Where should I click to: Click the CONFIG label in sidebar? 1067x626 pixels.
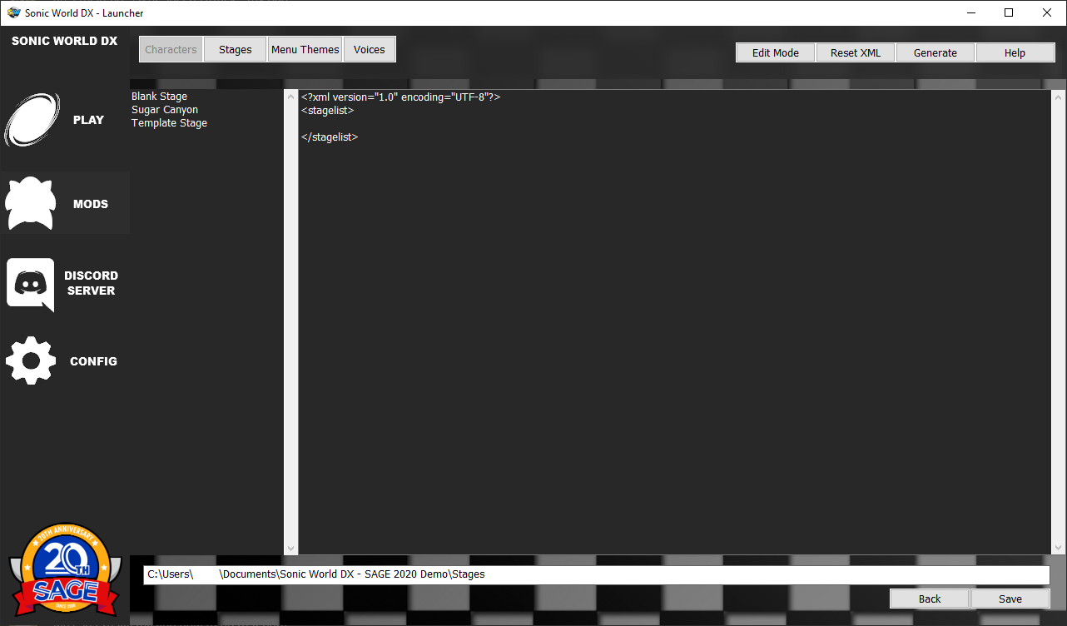coord(93,361)
